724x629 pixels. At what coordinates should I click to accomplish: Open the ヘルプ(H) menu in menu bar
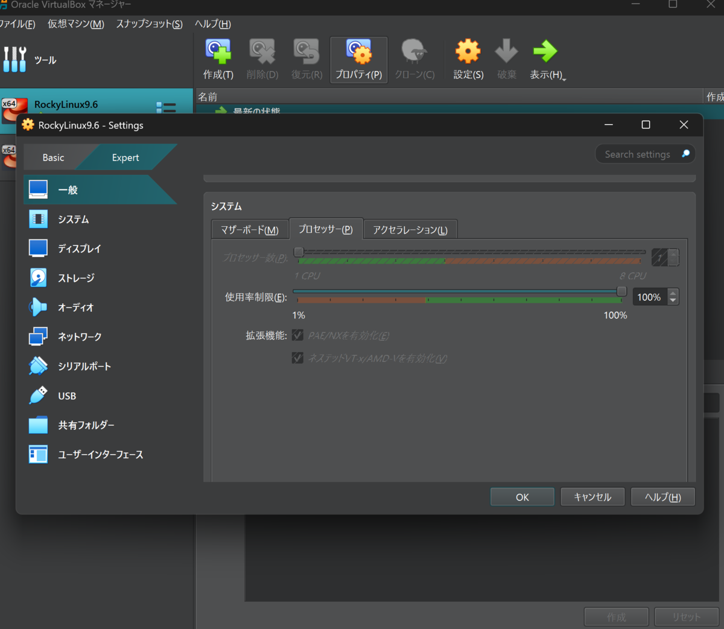pyautogui.click(x=213, y=24)
